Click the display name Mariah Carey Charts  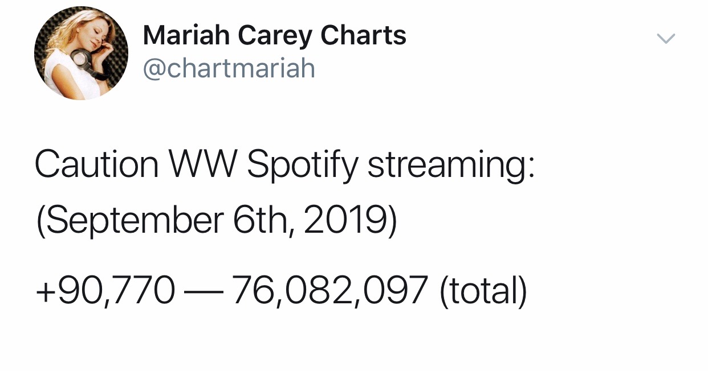pos(275,36)
